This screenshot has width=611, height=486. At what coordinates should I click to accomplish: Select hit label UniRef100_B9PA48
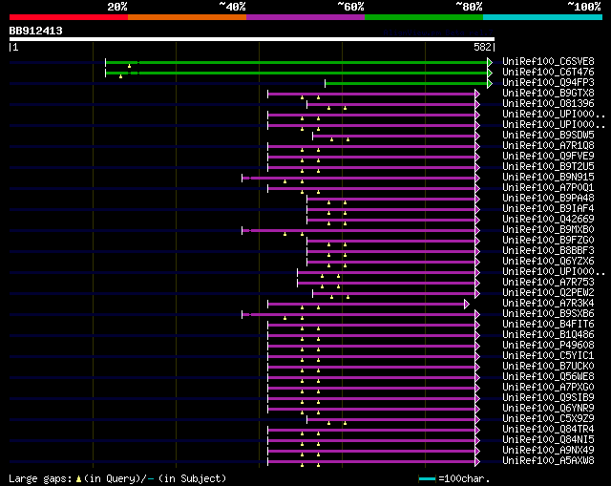click(x=548, y=198)
